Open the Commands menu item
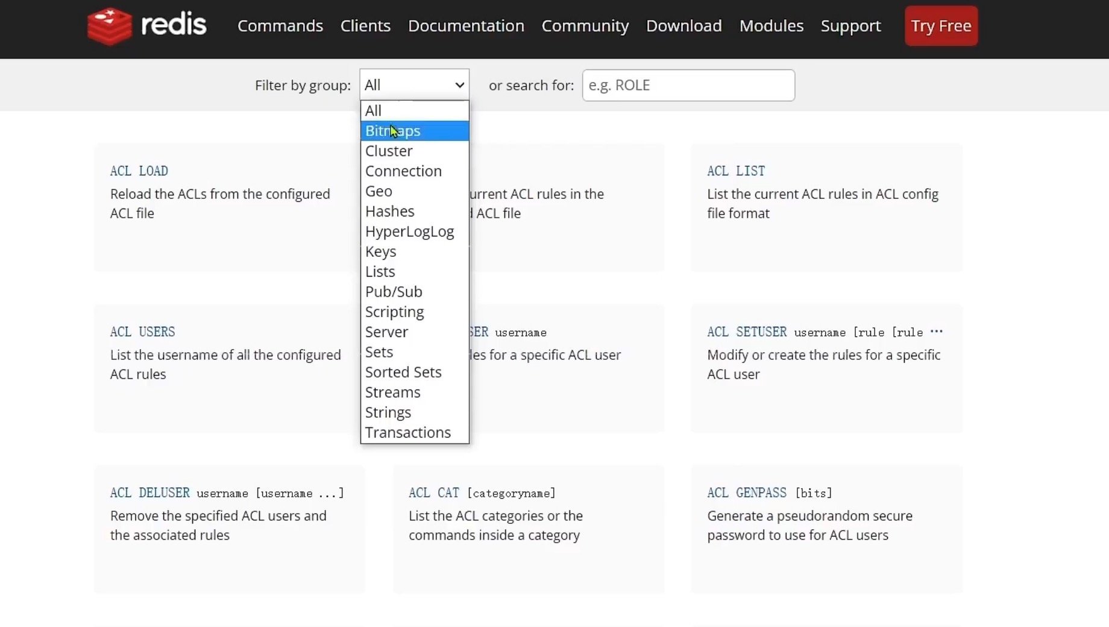Screen dimensions: 1109x627 click(x=280, y=26)
